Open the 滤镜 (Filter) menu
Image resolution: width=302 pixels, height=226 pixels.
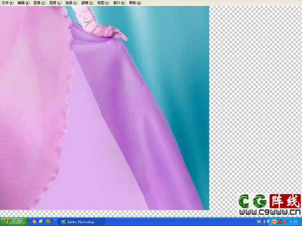[87, 3]
